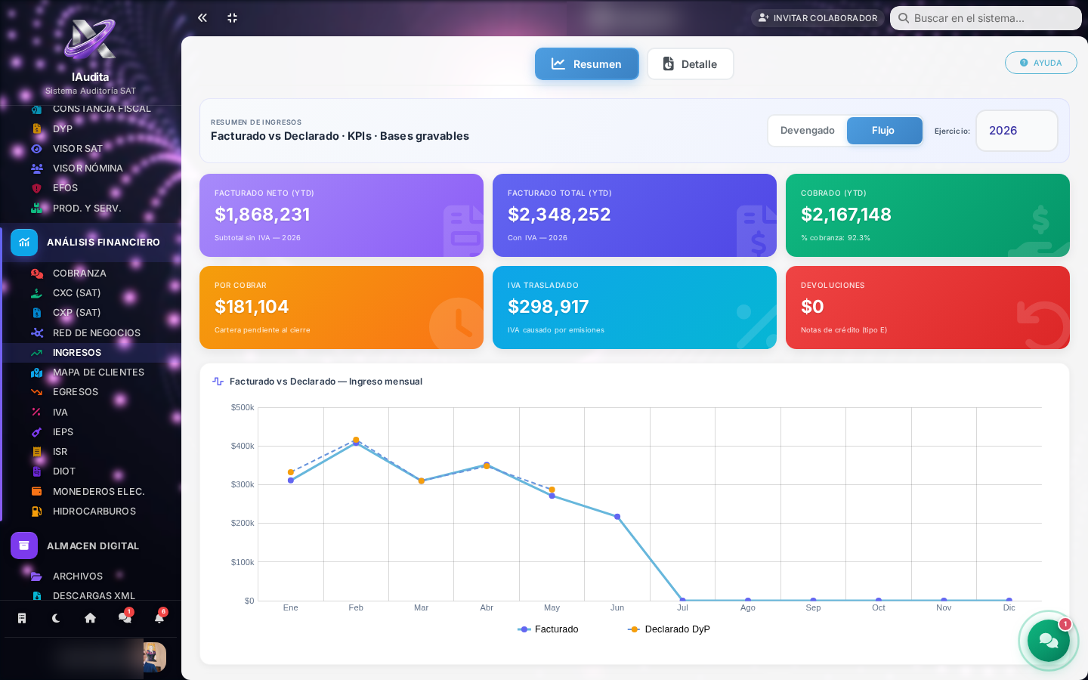The image size is (1088, 680).
Task: Click Monederos Elec. wallet icon
Action: (x=36, y=491)
